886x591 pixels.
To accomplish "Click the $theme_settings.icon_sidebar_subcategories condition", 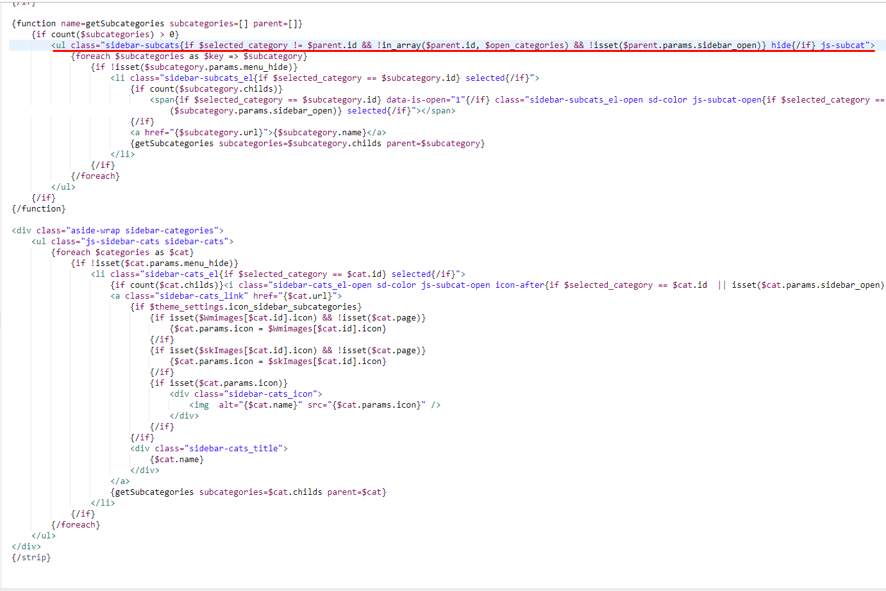I will [x=246, y=307].
